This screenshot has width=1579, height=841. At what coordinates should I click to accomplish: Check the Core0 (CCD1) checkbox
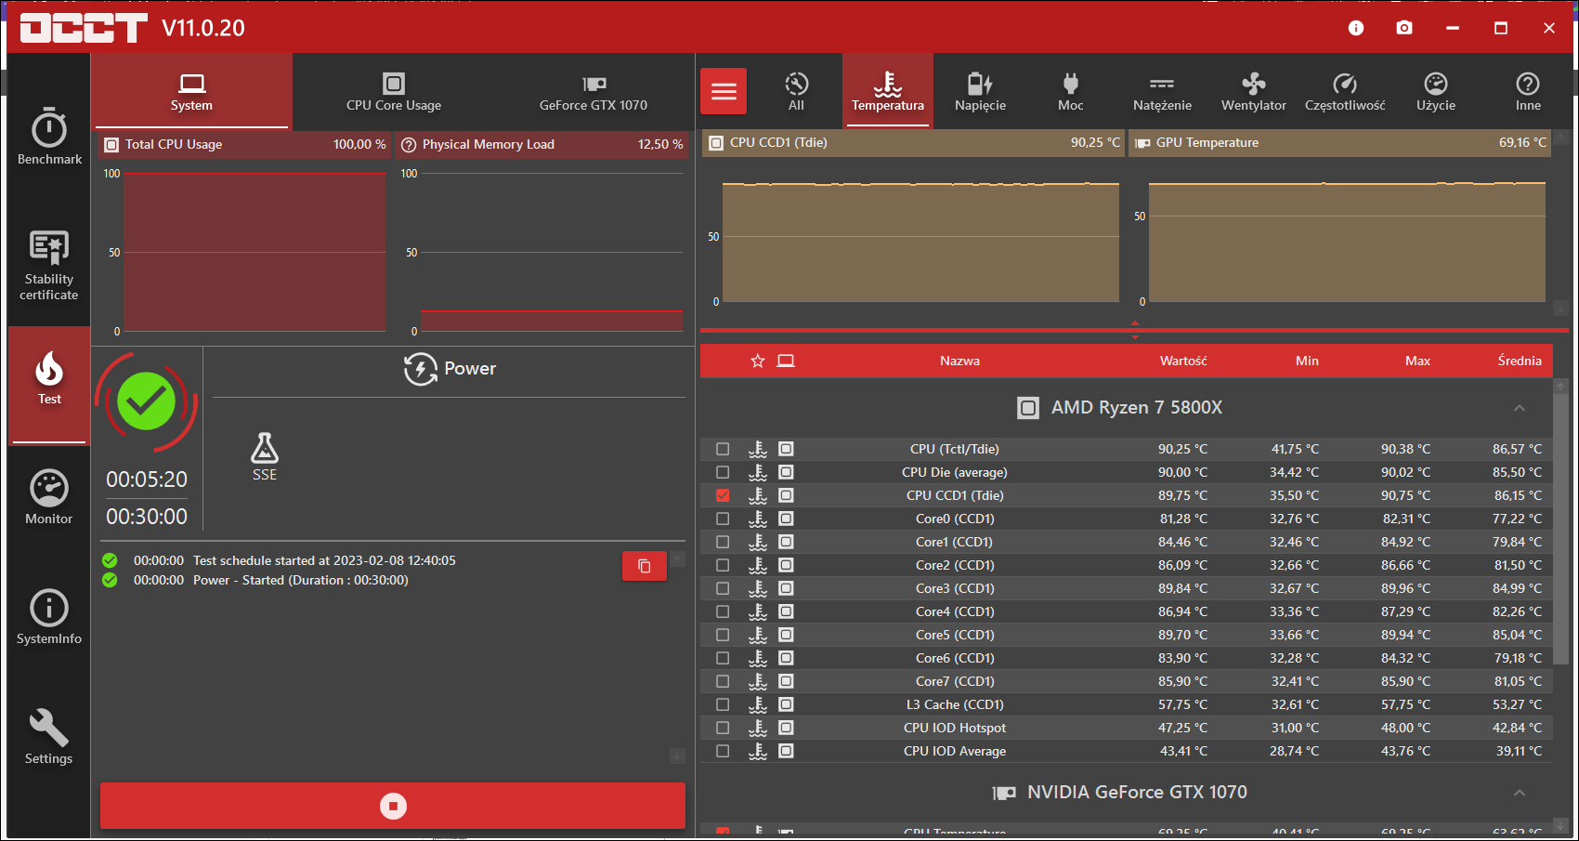click(723, 519)
